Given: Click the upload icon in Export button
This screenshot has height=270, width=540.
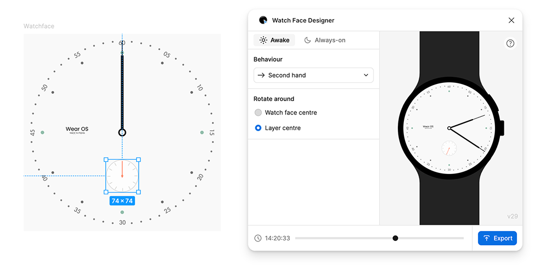Looking at the screenshot, I should (x=487, y=238).
